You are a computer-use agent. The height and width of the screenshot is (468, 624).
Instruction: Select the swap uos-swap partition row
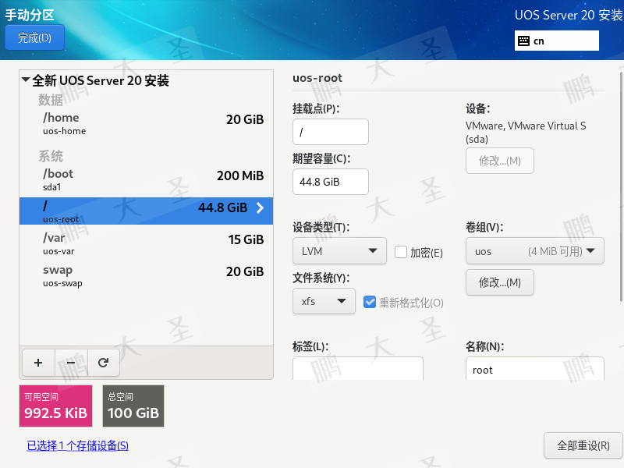146,276
